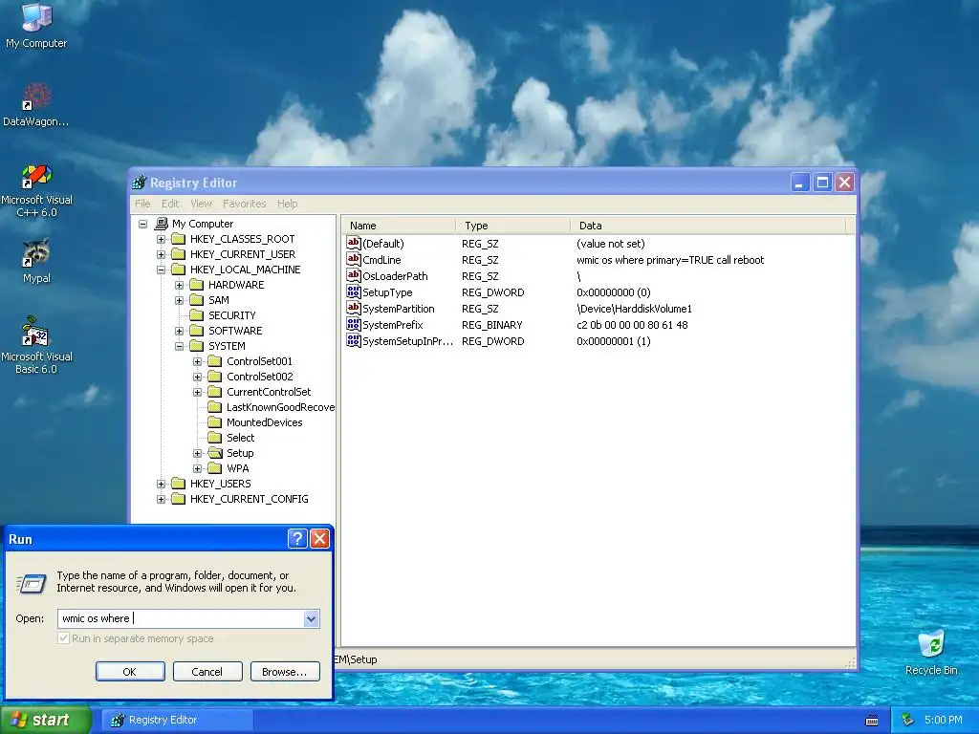The width and height of the screenshot is (979, 734).
Task: Select the HKEY_CURRENT_CONFIG tree item
Action: (250, 499)
